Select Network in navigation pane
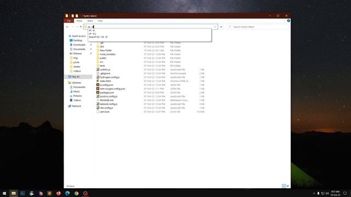Screen dimensions: 351x197 point(76,106)
